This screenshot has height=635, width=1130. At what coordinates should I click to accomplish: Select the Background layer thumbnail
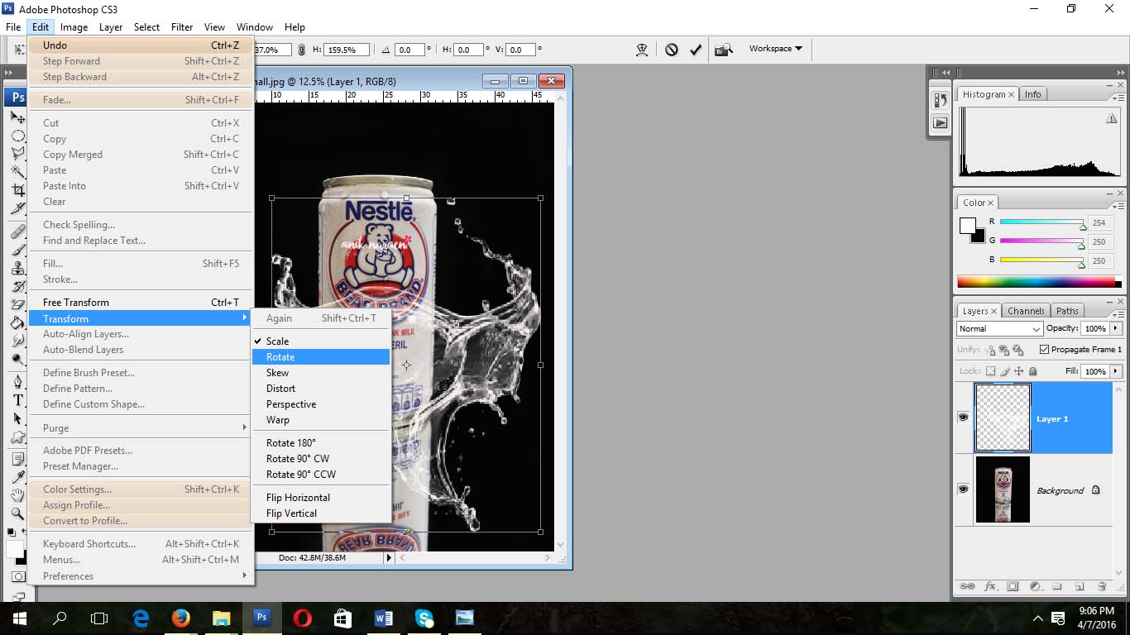click(1003, 489)
